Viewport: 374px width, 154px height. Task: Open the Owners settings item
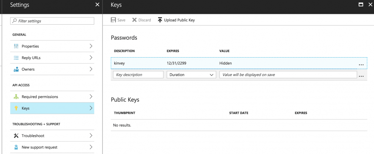coord(52,70)
